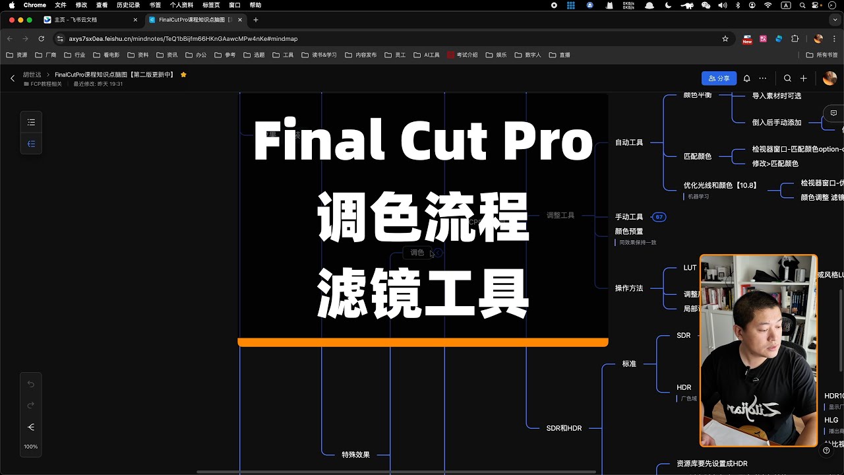Click the browser reload button
Image resolution: width=844 pixels, height=475 pixels.
pyautogui.click(x=42, y=39)
